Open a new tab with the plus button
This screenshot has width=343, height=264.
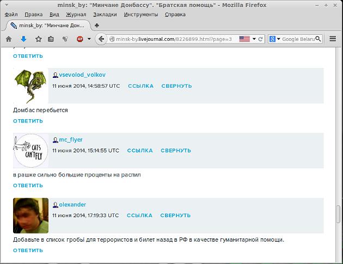point(97,25)
